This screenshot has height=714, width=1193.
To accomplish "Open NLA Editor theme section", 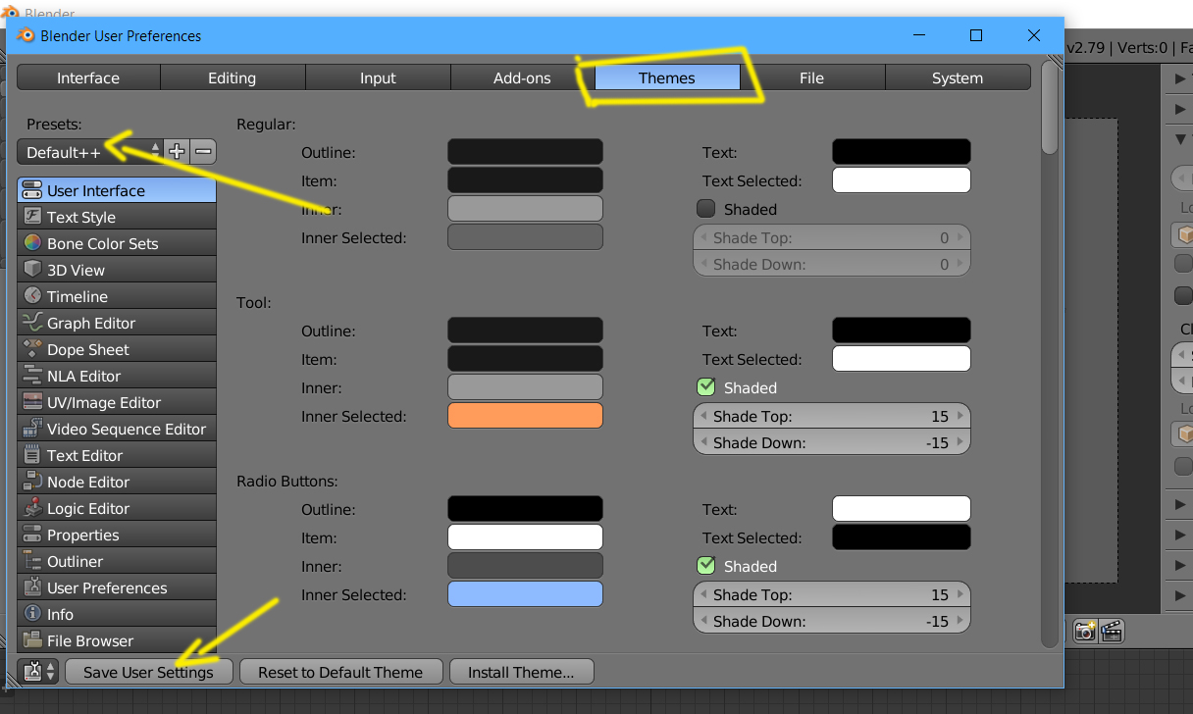I will (x=117, y=376).
